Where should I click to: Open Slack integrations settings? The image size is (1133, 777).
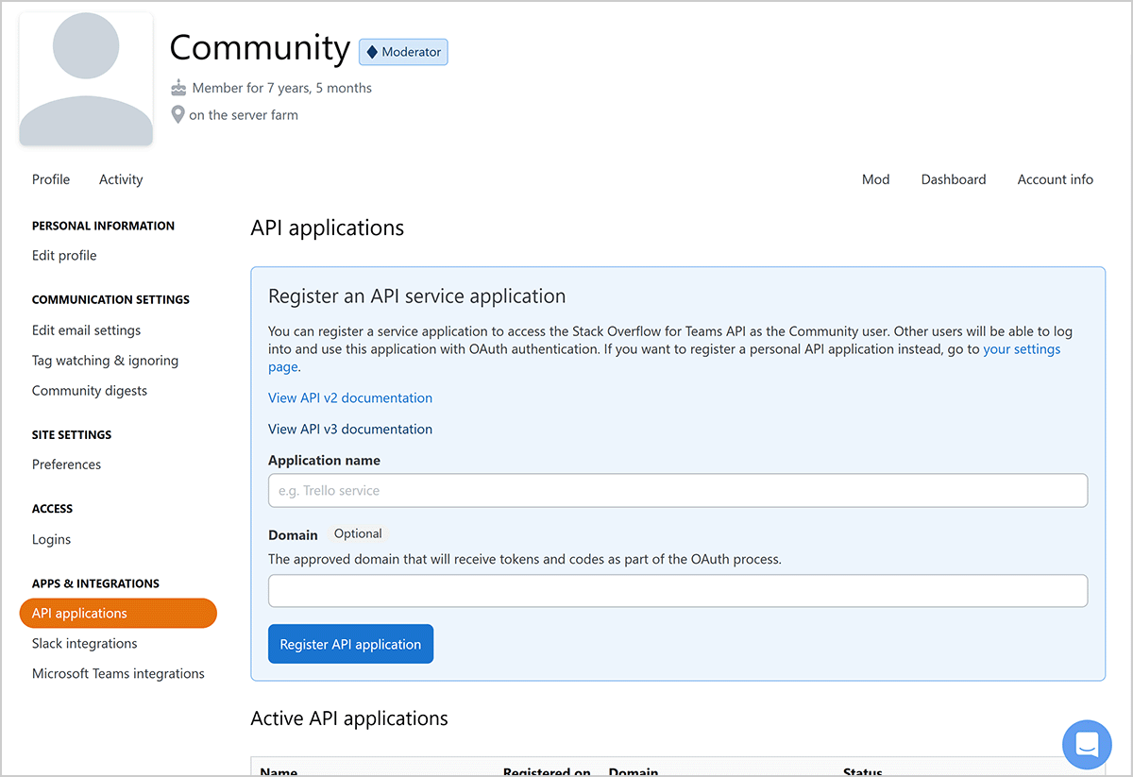pos(85,644)
